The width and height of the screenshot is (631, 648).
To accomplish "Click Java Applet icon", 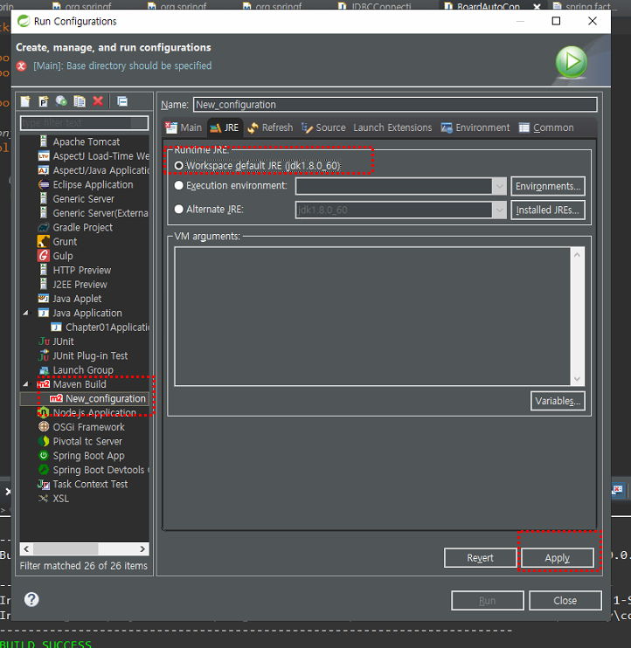I will coord(44,299).
